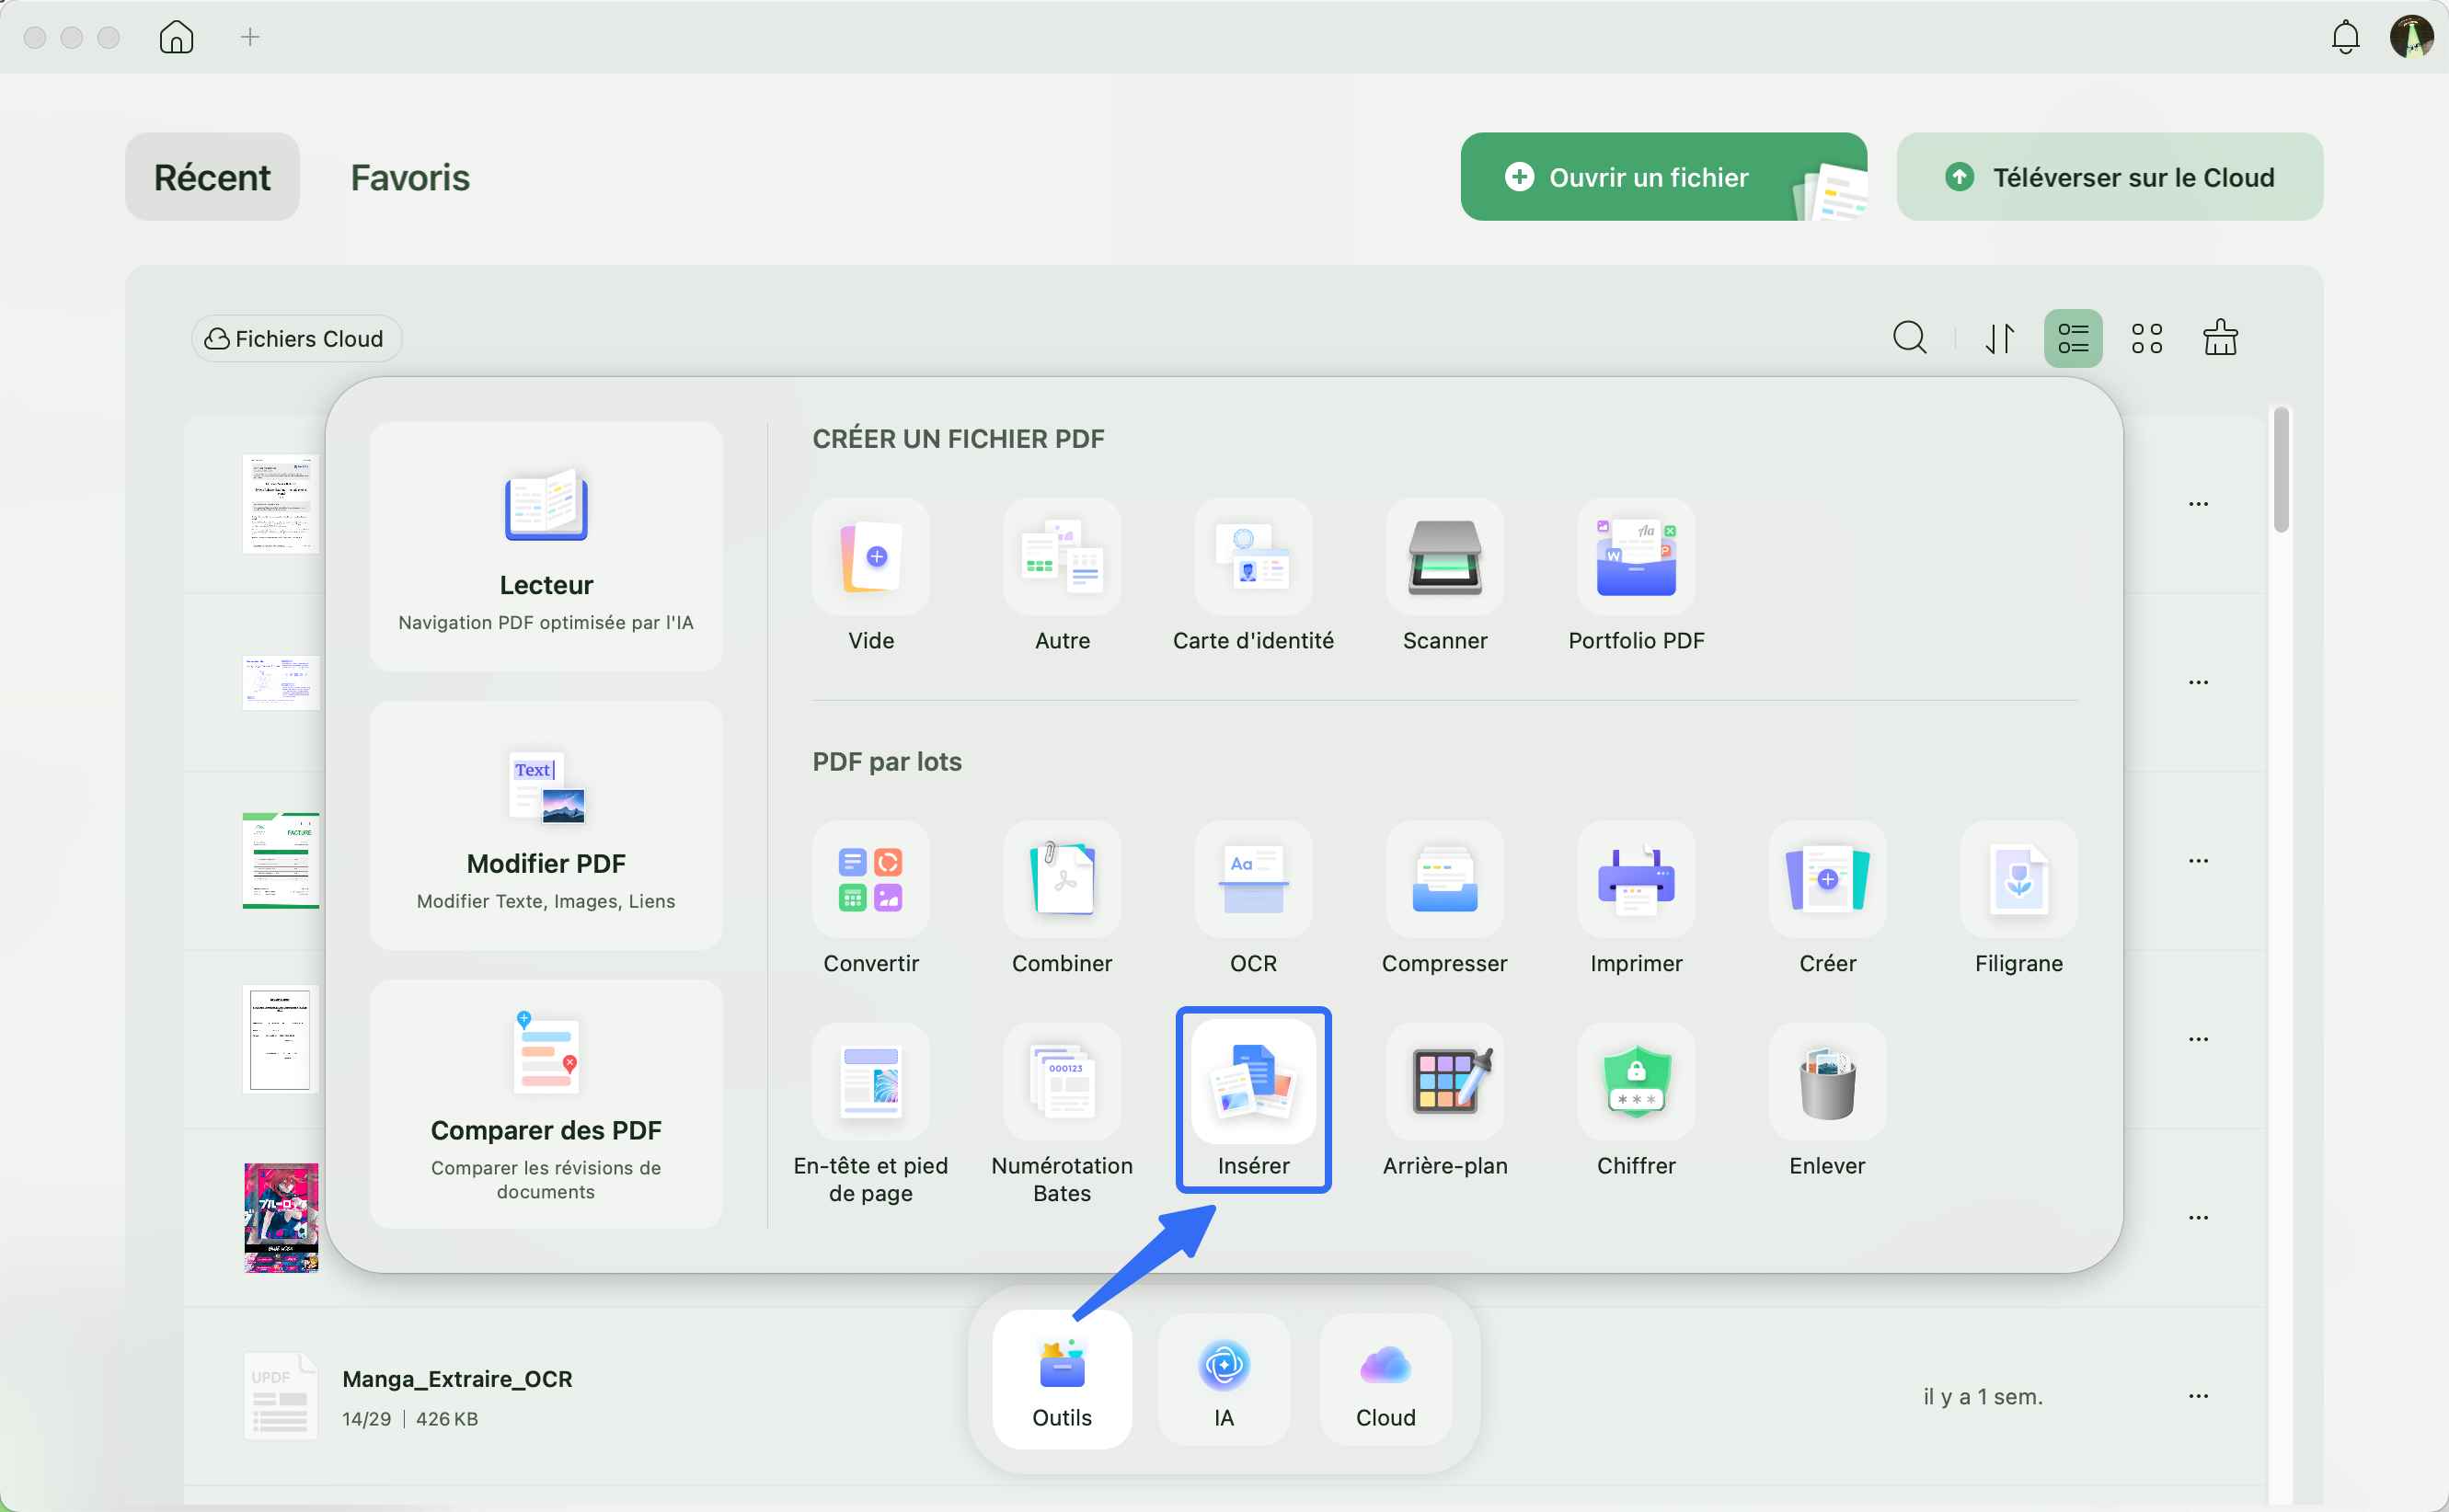Open the Lecteur card
The height and width of the screenshot is (1512, 2449).
pyautogui.click(x=546, y=547)
